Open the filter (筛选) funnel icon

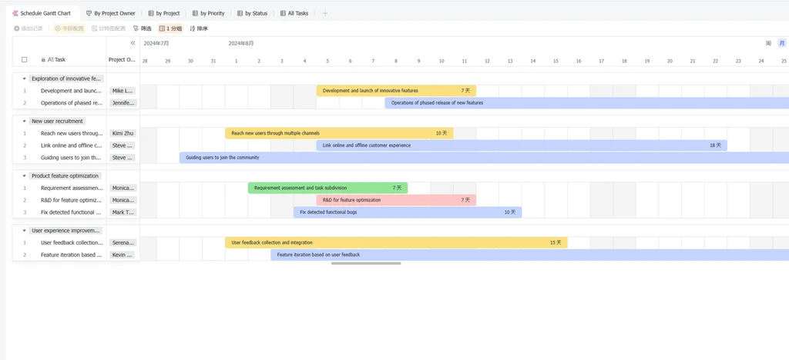pos(136,28)
